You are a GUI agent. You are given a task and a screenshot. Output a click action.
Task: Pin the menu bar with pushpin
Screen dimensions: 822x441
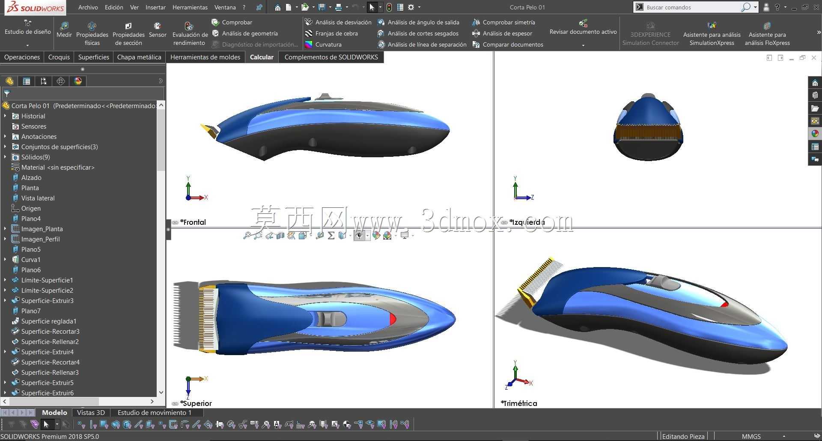259,7
